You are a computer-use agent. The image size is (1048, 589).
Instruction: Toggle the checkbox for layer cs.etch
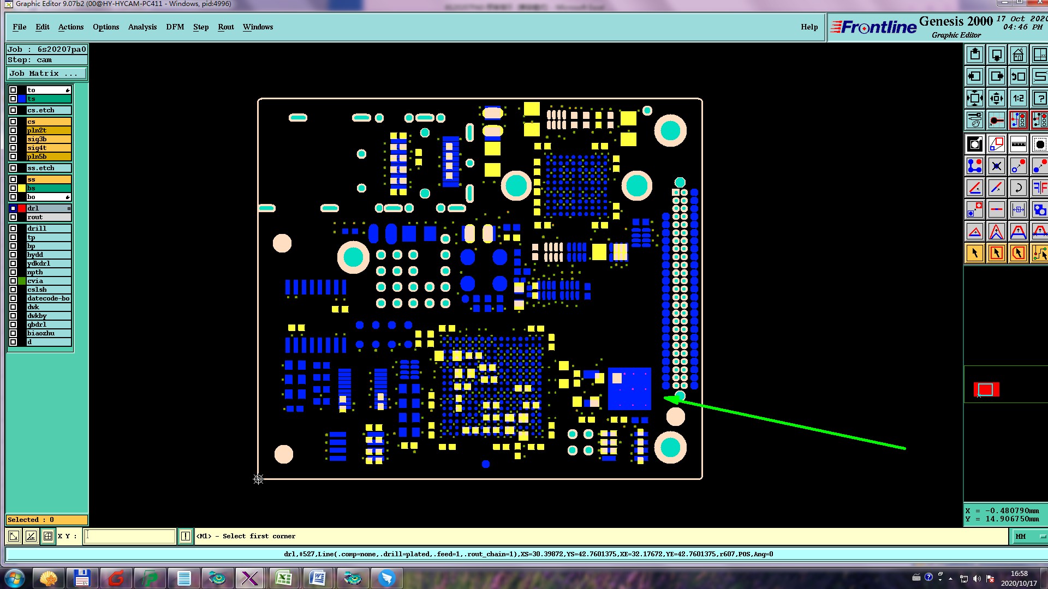[x=13, y=110]
